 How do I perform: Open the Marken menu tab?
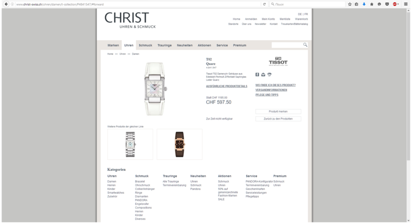coord(113,45)
